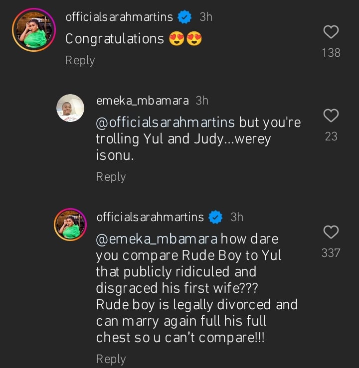This screenshot has height=368, width=359.
Task: Open username officialsarahmartins above "Congratulations"
Action: coord(119,17)
